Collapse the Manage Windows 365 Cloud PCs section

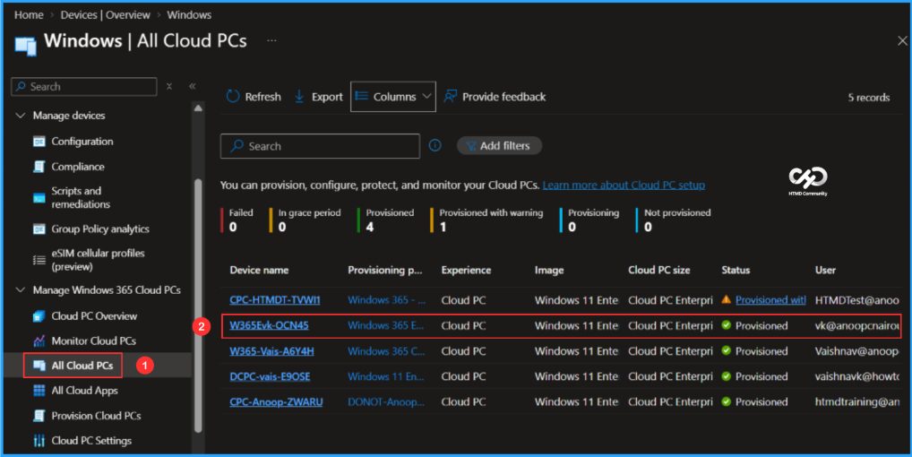click(x=21, y=289)
